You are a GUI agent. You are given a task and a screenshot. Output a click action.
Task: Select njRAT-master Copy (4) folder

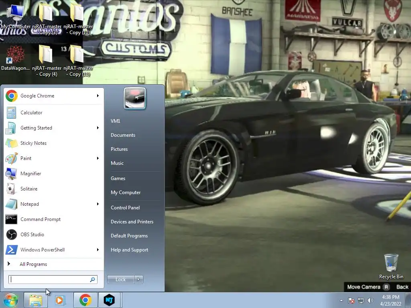click(x=47, y=61)
